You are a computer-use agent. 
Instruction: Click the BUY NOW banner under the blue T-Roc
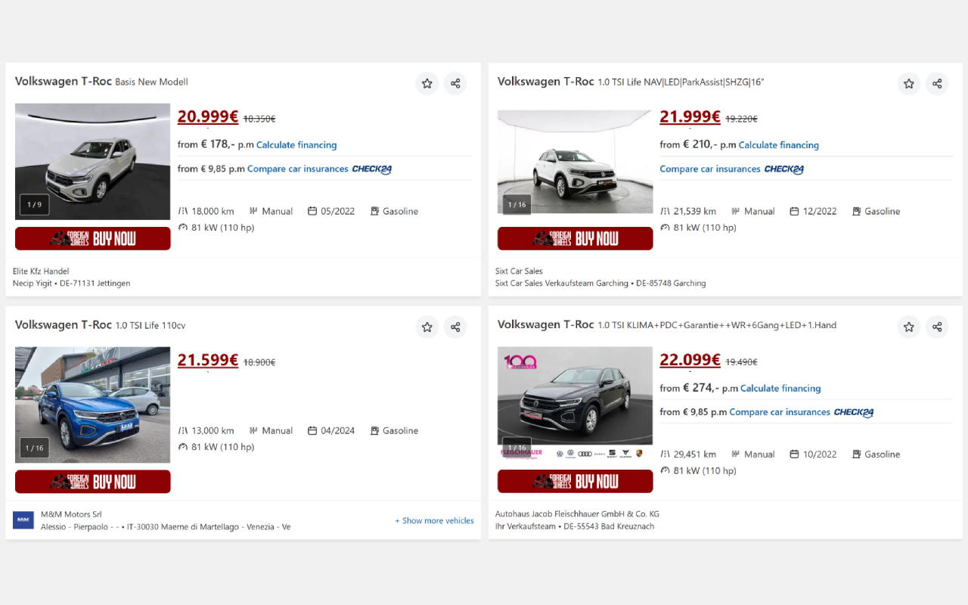coord(92,481)
